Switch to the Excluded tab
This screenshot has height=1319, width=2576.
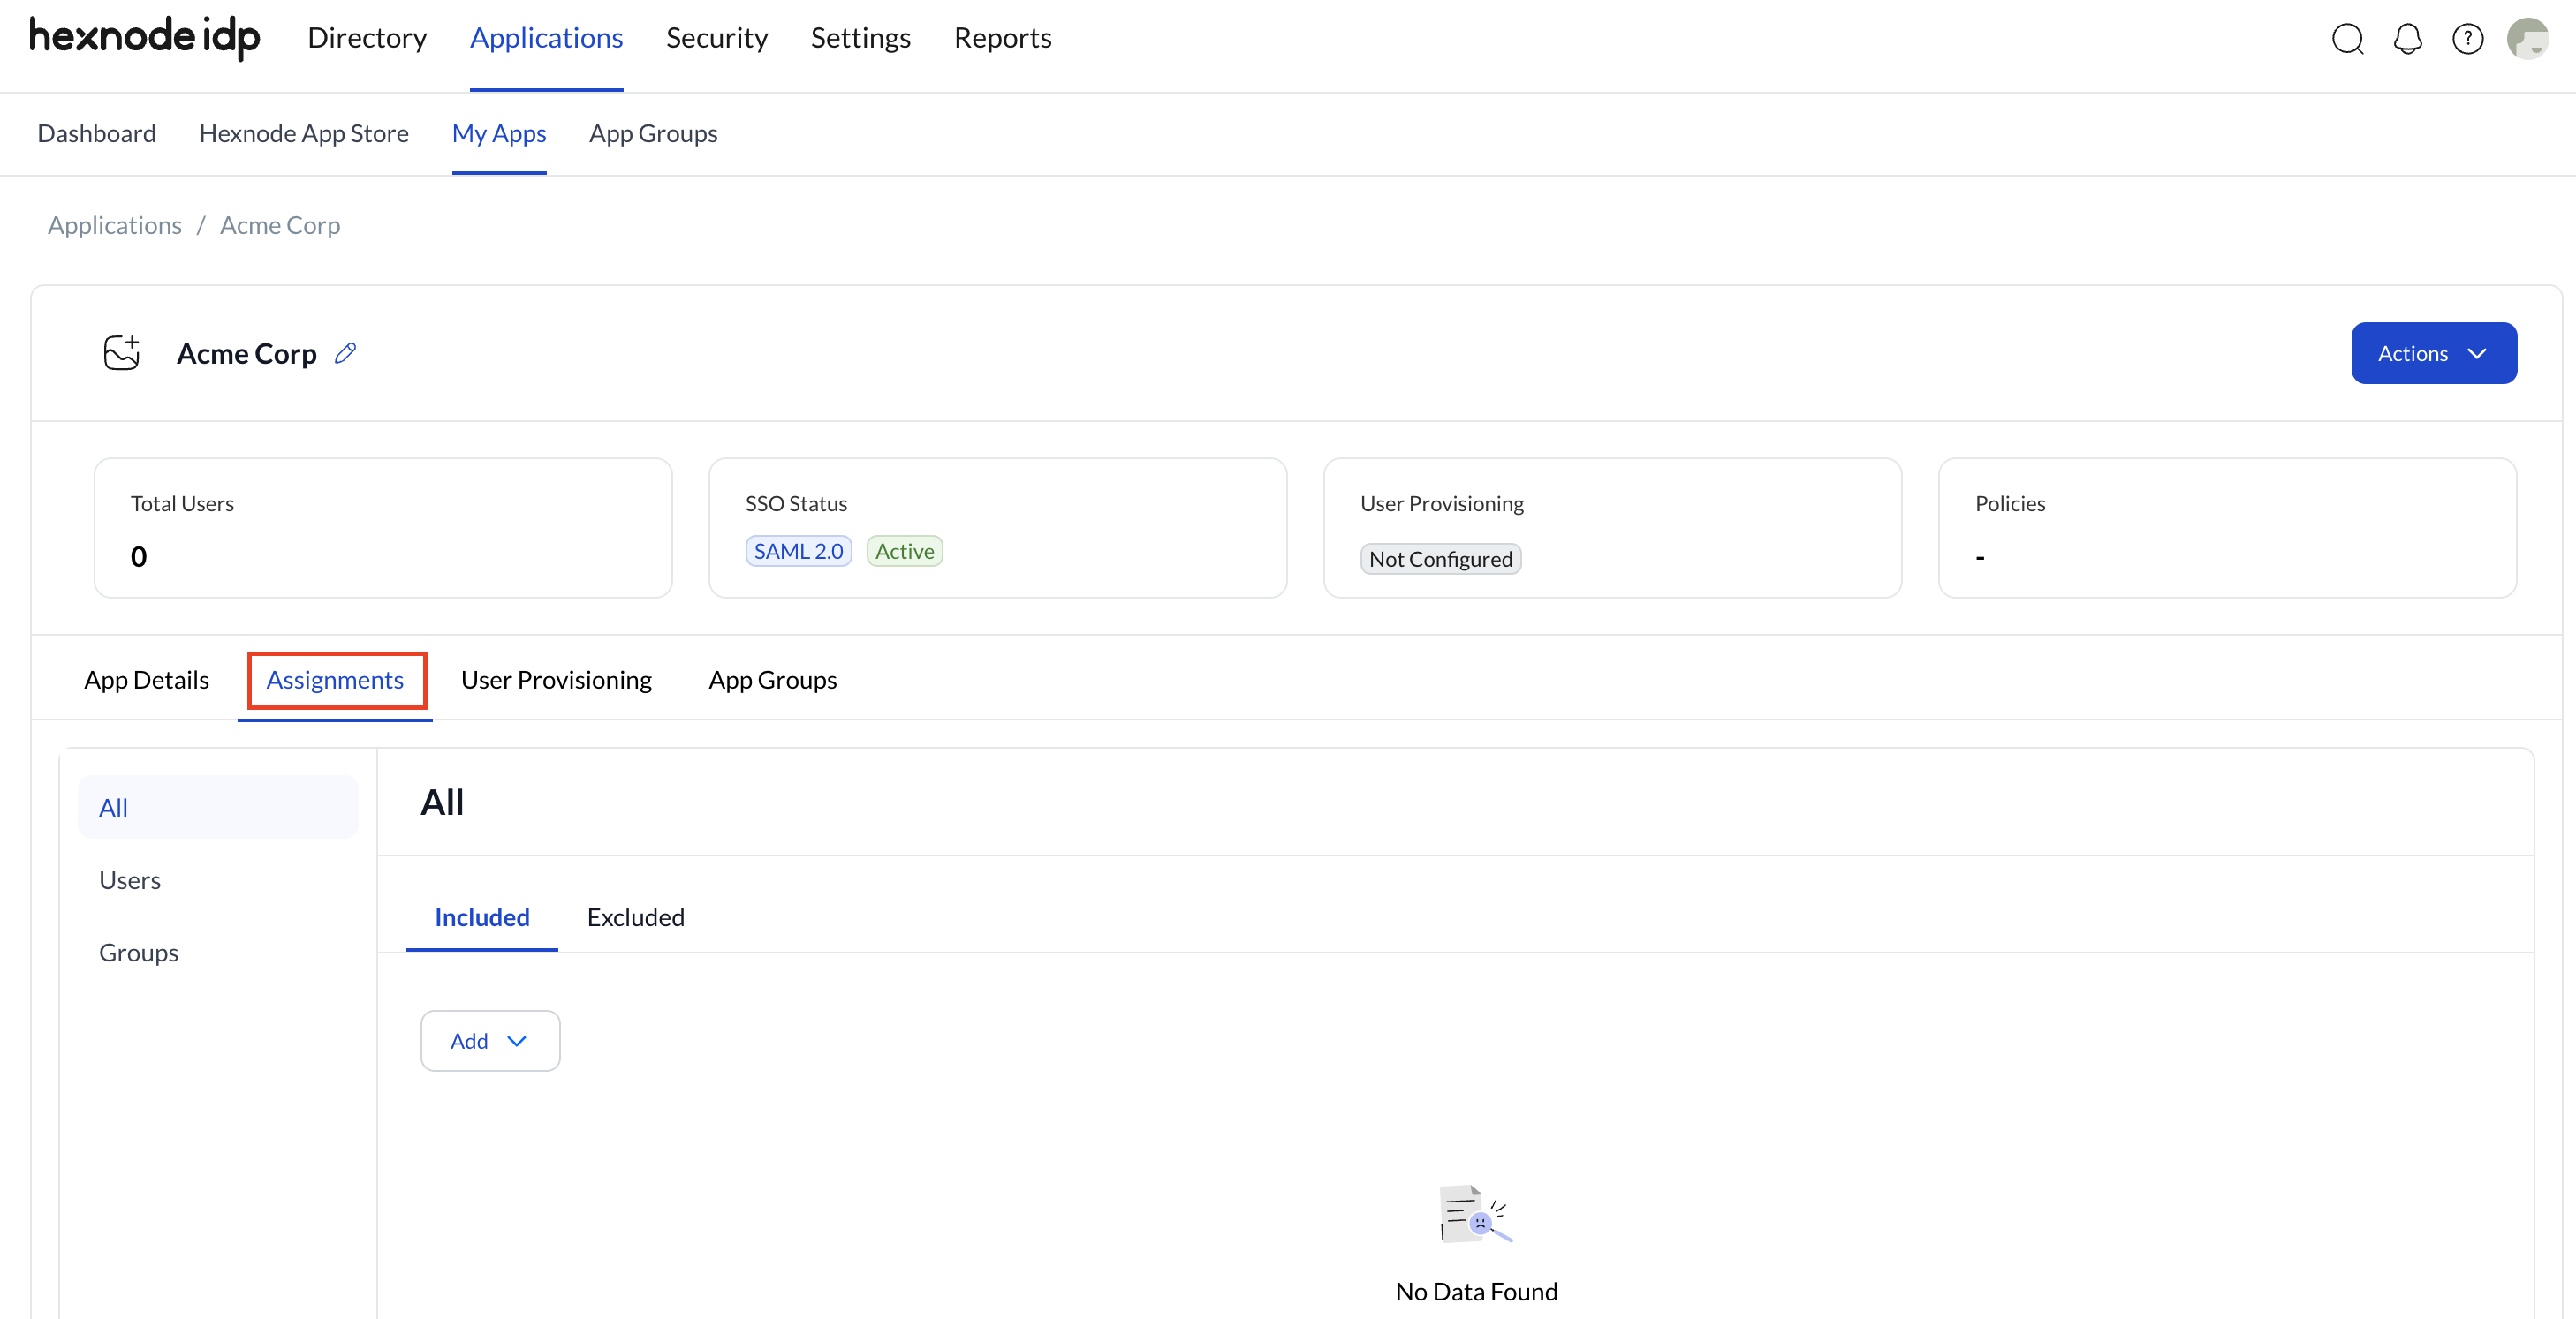point(636,916)
